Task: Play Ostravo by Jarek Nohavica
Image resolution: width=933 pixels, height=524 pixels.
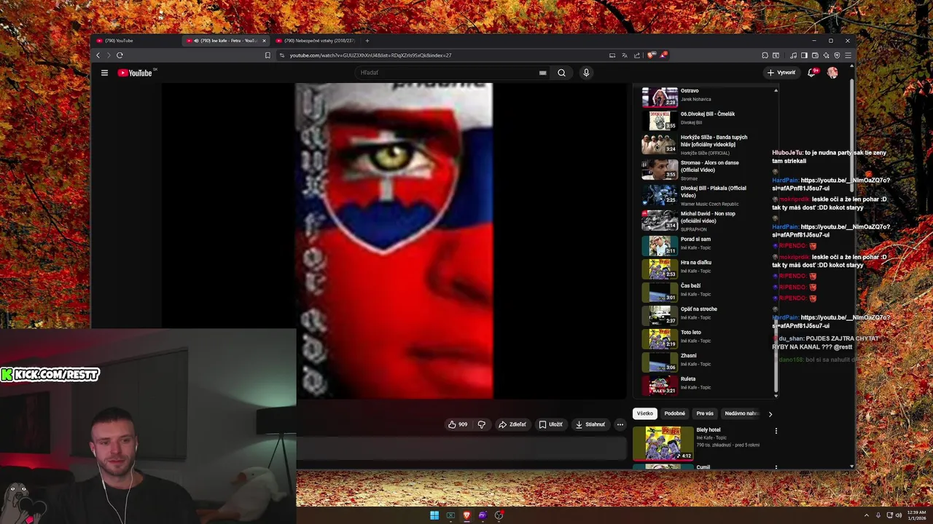Action: point(706,97)
